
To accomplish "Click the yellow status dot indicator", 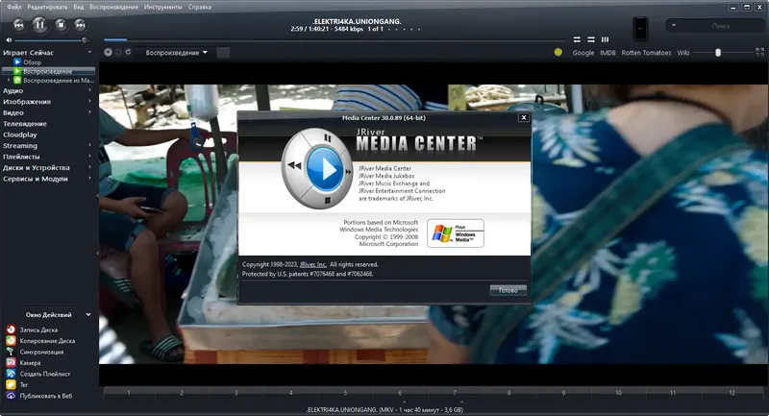I will pyautogui.click(x=558, y=52).
